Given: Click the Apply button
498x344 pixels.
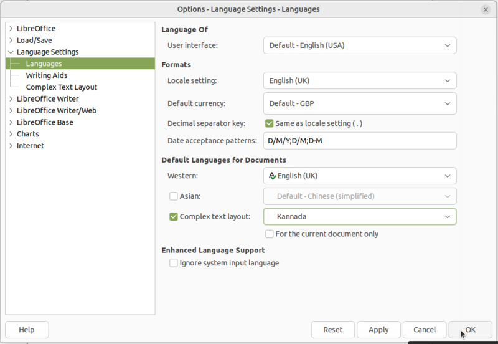Looking at the screenshot, I should click(378, 330).
